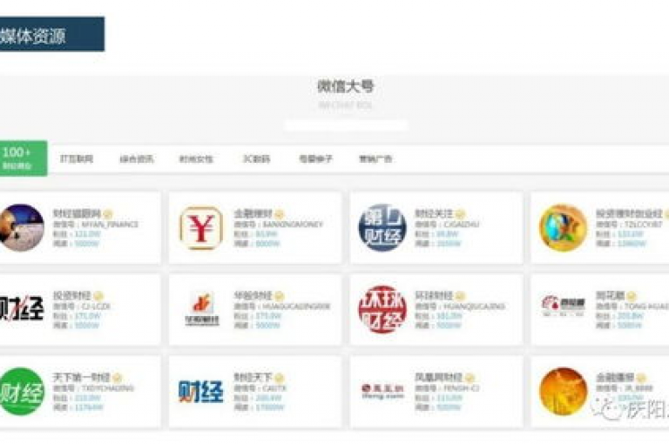Click the fans count line of 凤凰网财经

(x=439, y=398)
